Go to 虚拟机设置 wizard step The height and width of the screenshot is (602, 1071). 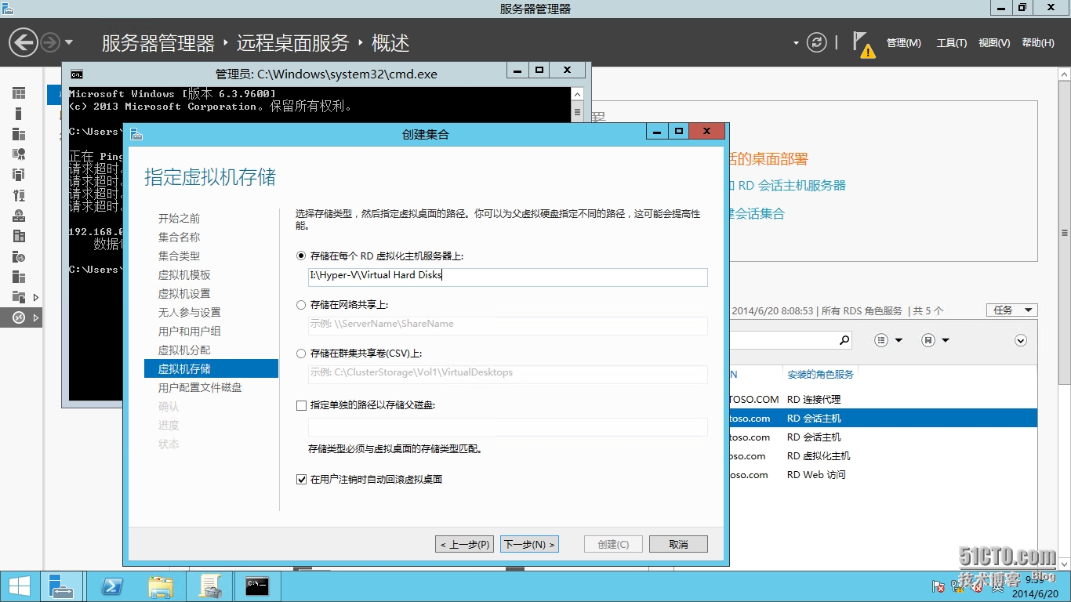(184, 294)
